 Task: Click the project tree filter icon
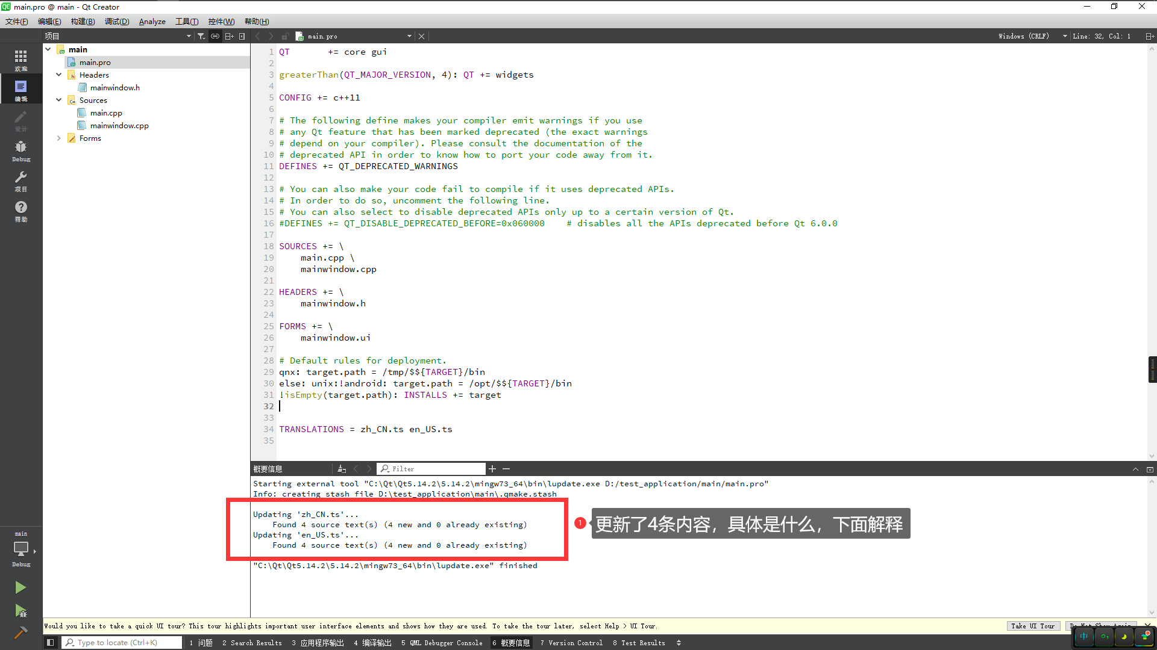tap(201, 36)
